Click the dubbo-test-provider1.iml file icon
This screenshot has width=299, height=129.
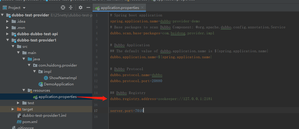(x=19, y=116)
